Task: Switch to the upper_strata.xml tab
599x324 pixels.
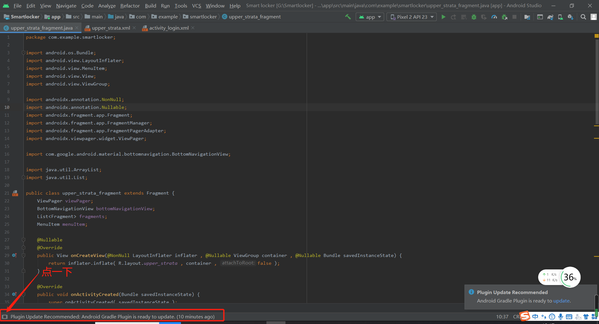Action: click(111, 28)
